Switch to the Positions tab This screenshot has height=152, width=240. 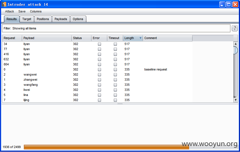click(x=43, y=19)
